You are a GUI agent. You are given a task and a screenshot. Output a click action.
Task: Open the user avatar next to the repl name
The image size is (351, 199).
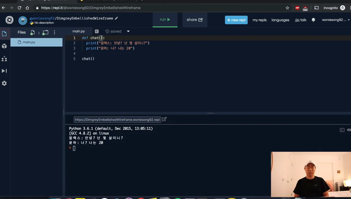tap(23, 20)
